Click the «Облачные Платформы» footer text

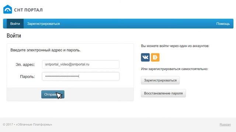click(x=34, y=125)
